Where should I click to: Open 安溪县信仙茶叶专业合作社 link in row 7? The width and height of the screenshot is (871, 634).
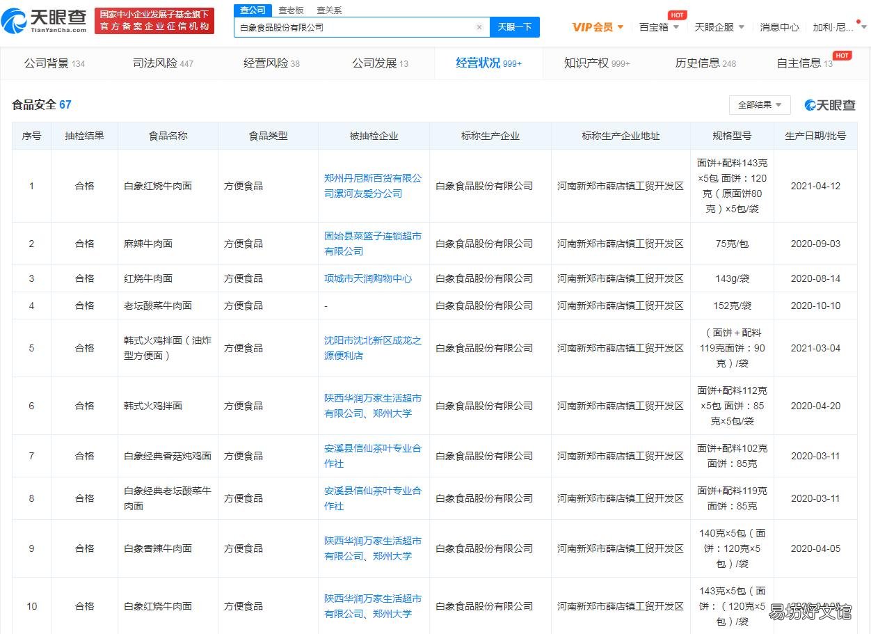coord(373,456)
